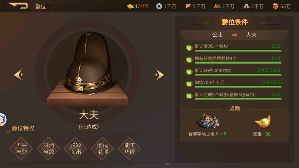
Task: Select the 训练200个士兵 condition indicator
Action: tap(189, 84)
